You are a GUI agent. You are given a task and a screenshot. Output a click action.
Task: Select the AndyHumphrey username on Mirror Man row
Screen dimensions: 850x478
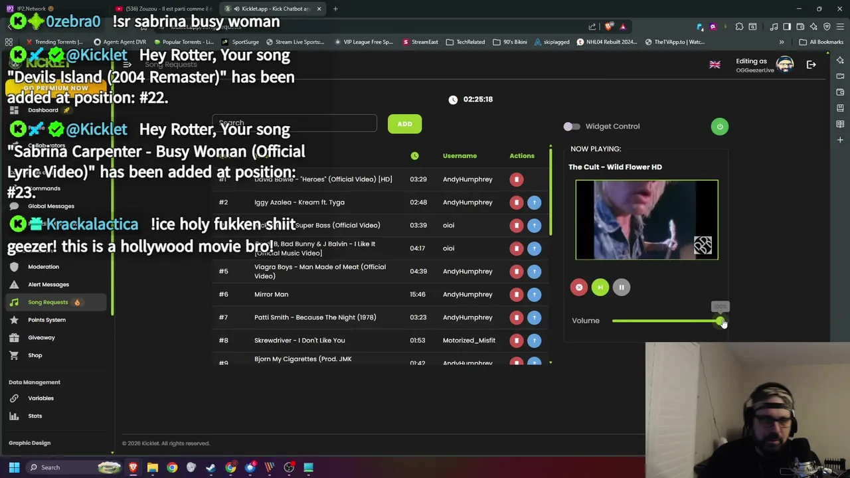(x=467, y=294)
